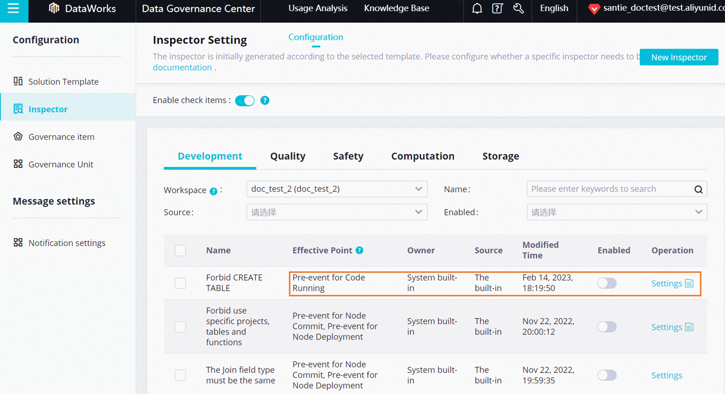Screen dimensions: 725x394
Task: Click the wrench tools icon
Action: (518, 9)
